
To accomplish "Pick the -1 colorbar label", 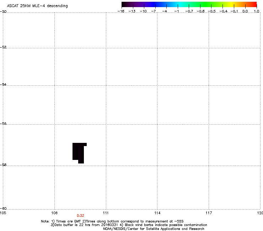I will (176, 11).
